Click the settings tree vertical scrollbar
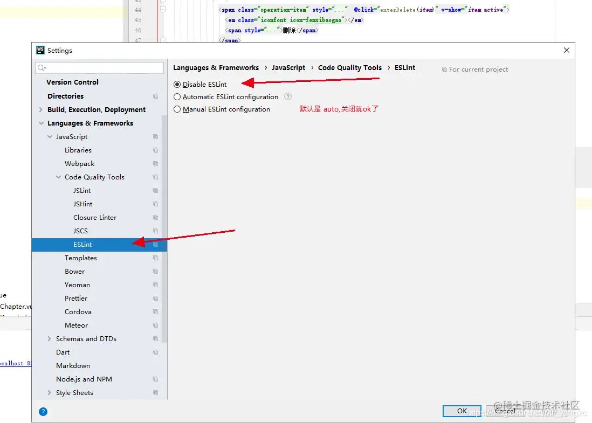The width and height of the screenshot is (592, 423). (x=164, y=228)
